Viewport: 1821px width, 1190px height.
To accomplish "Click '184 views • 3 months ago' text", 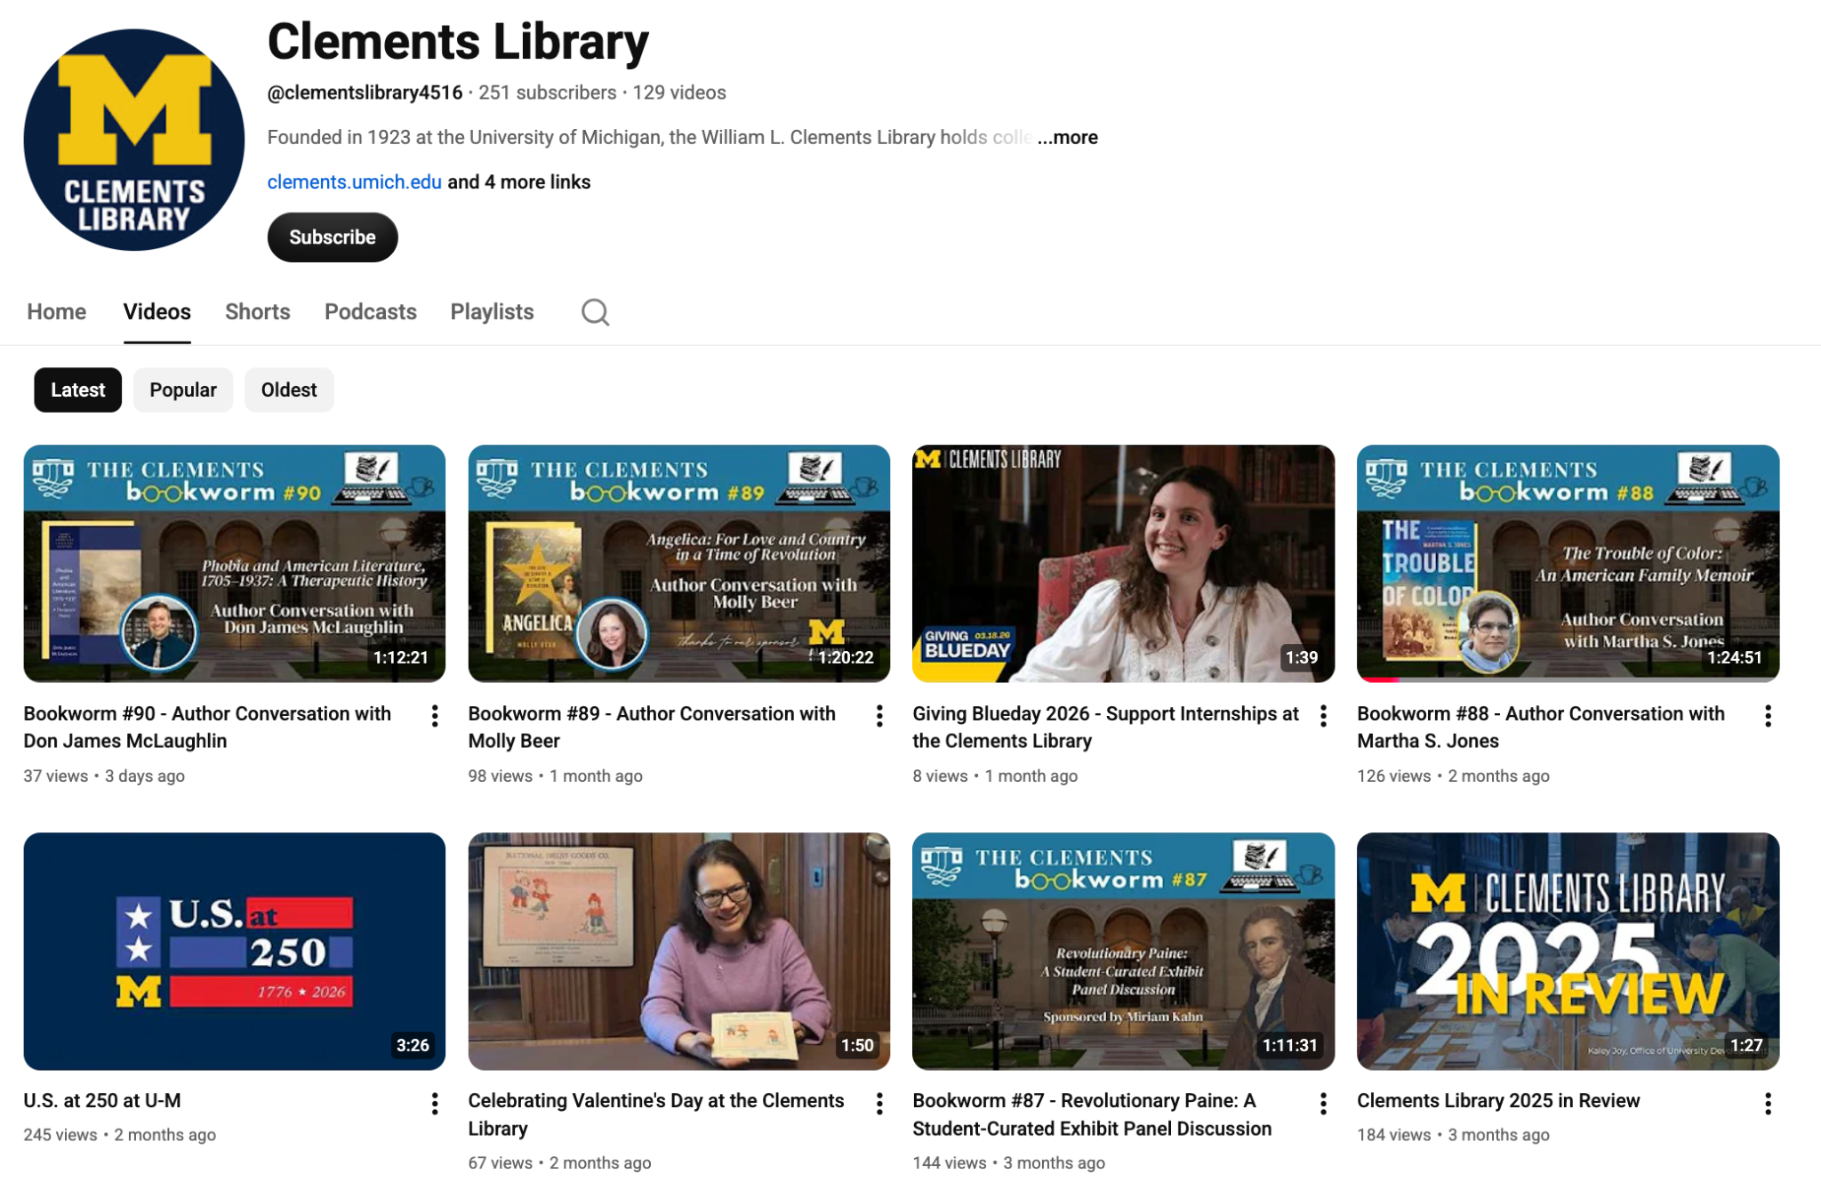I will [x=1453, y=1135].
